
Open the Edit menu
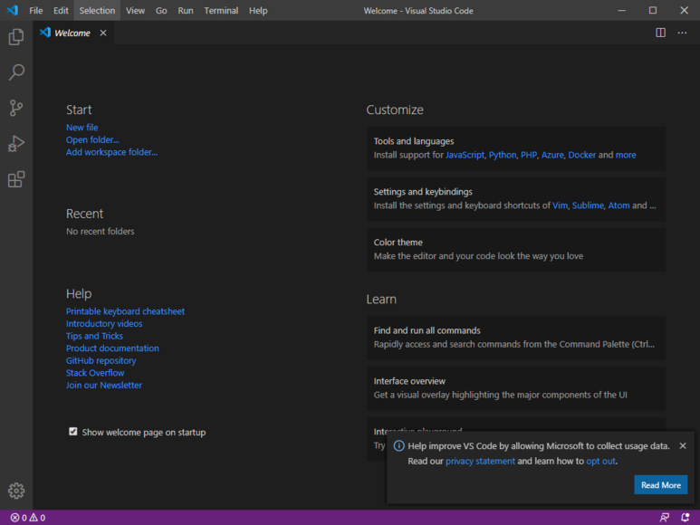coord(61,10)
